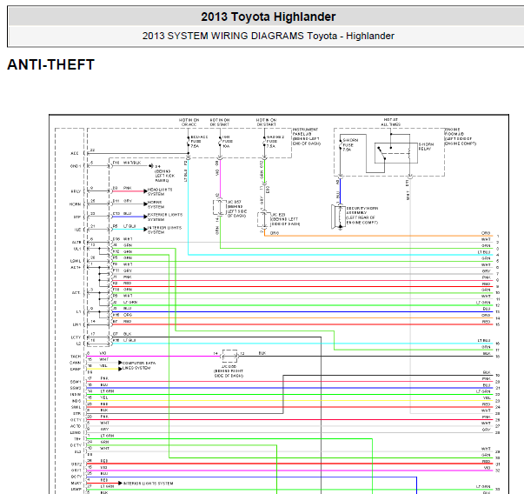Click the "S-HORN FUSE 7.5A" label
The image size is (524, 494).
click(350, 145)
